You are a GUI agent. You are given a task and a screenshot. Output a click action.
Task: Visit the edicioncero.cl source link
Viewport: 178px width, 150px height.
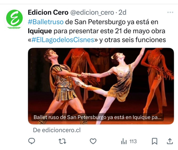(57, 130)
